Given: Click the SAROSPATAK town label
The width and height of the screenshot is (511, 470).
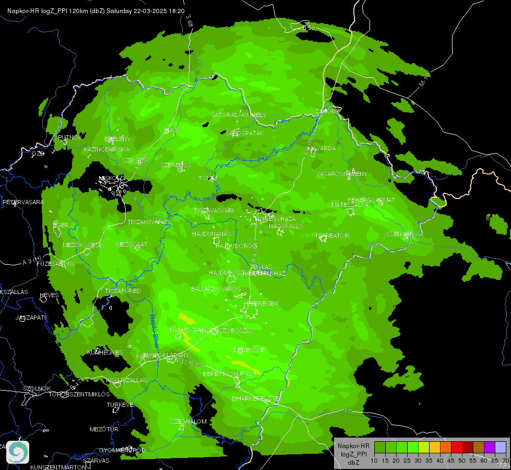Looking at the screenshot, I should coord(245,133).
